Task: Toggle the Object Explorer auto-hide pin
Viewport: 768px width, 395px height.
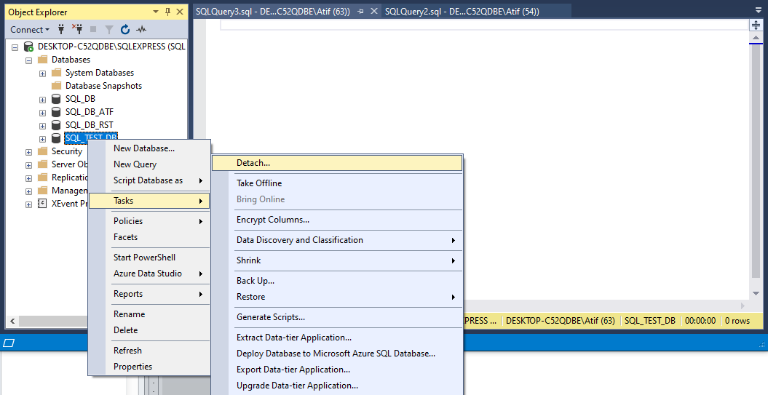Action: pyautogui.click(x=167, y=12)
